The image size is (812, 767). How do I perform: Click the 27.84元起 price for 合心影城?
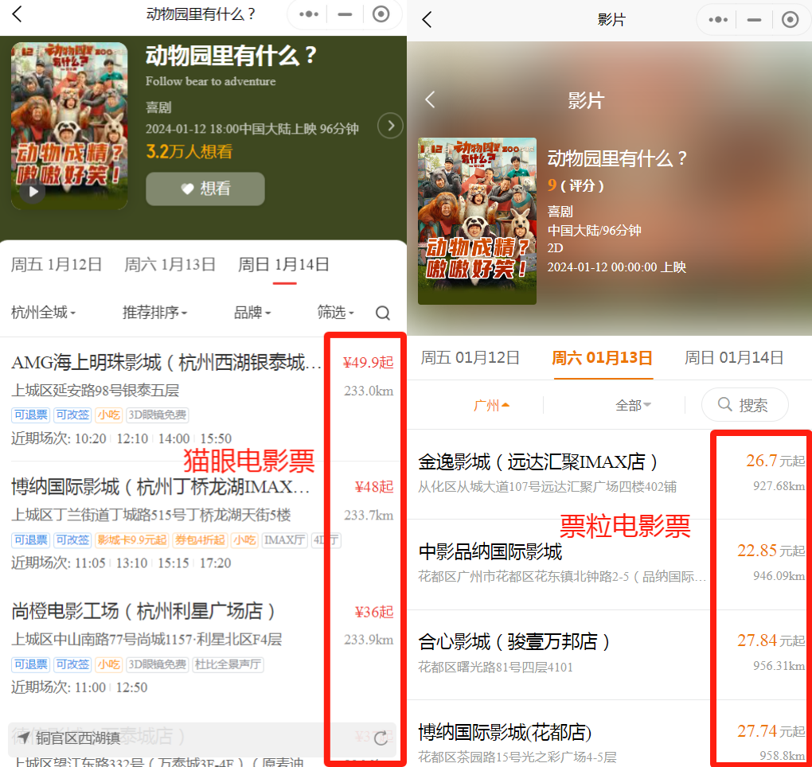(x=771, y=640)
